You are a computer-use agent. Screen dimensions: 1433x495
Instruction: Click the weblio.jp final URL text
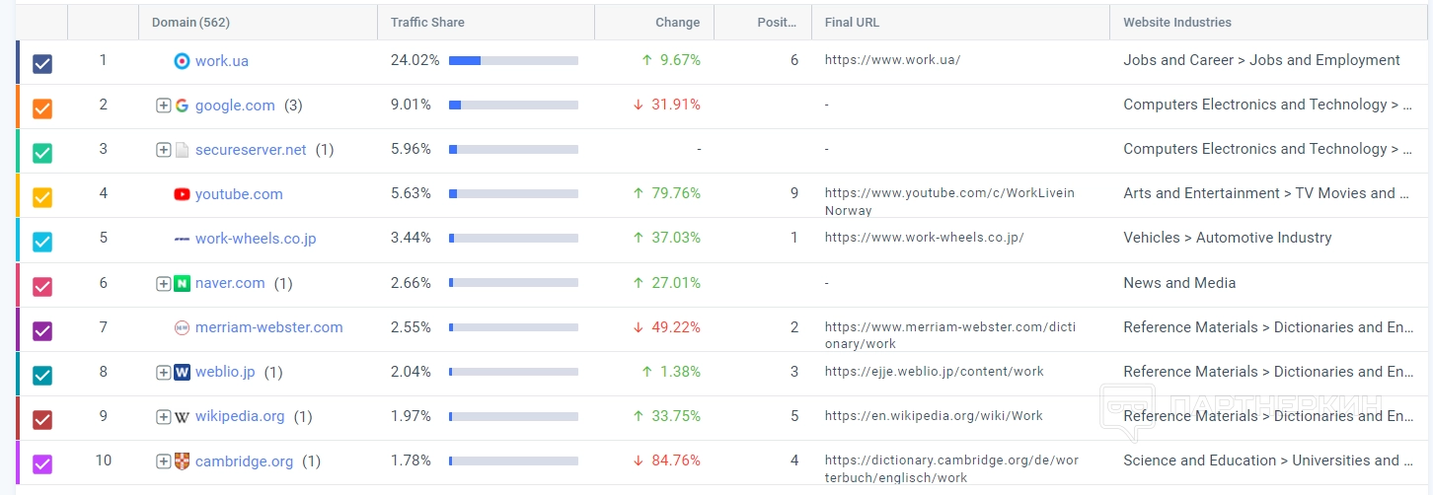point(934,372)
